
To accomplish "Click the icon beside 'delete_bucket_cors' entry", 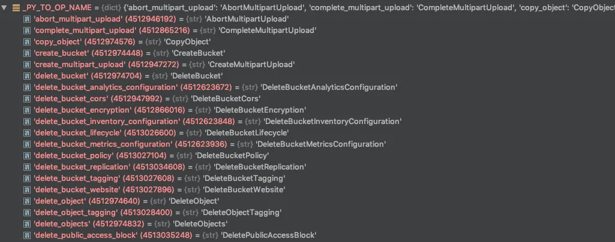I will (x=27, y=99).
